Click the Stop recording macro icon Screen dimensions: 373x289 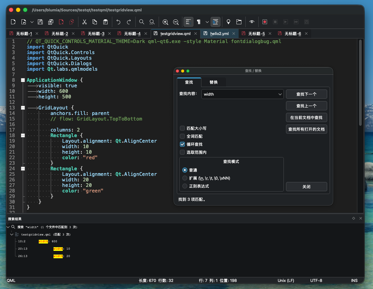[275, 22]
